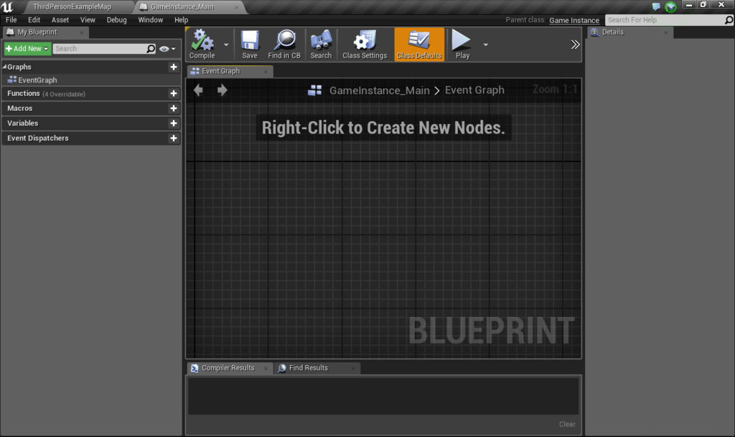Save the blueprint asset
The image size is (735, 437).
249,44
